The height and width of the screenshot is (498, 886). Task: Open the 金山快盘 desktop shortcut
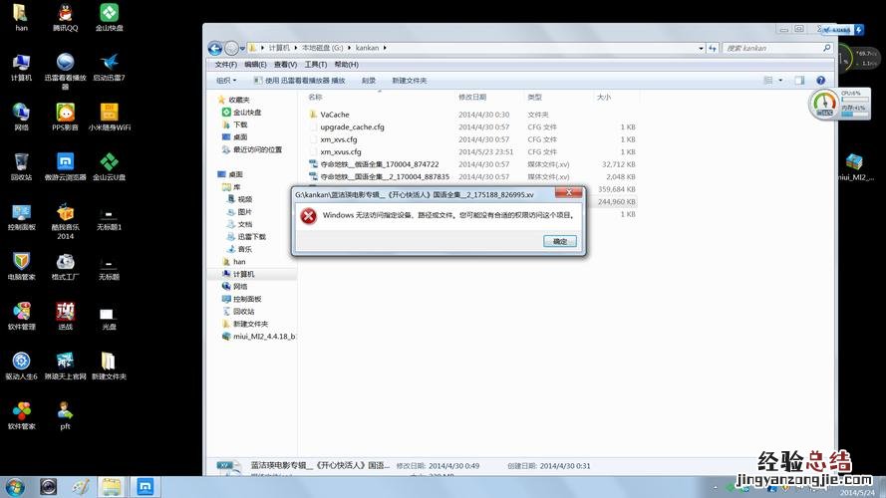point(109,17)
